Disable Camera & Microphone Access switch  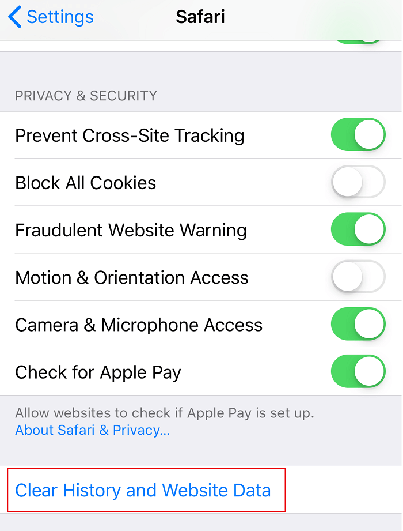coord(358,324)
